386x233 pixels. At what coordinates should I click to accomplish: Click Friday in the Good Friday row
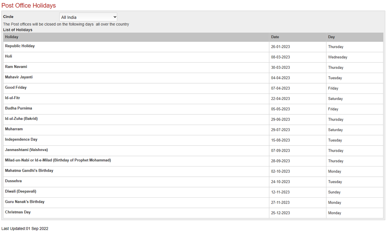(333, 88)
